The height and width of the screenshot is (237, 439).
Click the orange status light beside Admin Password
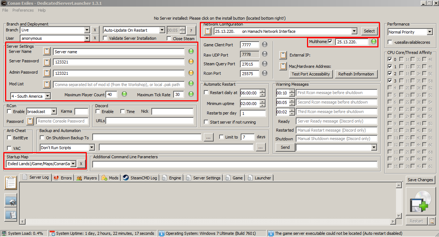coord(191,73)
